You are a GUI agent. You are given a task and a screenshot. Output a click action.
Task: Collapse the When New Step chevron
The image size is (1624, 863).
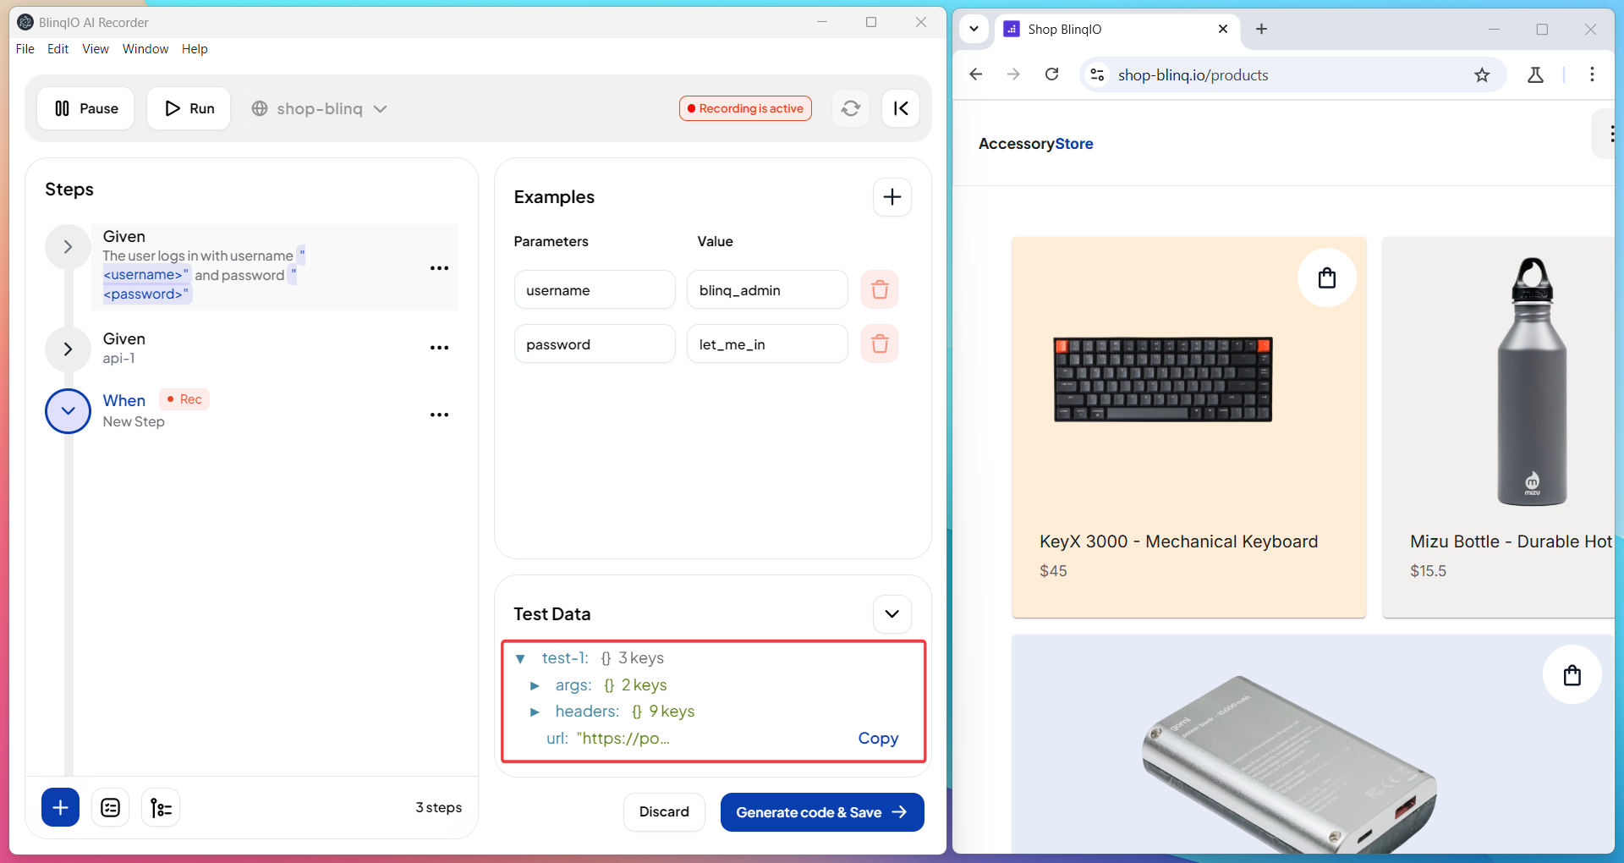pyautogui.click(x=68, y=411)
